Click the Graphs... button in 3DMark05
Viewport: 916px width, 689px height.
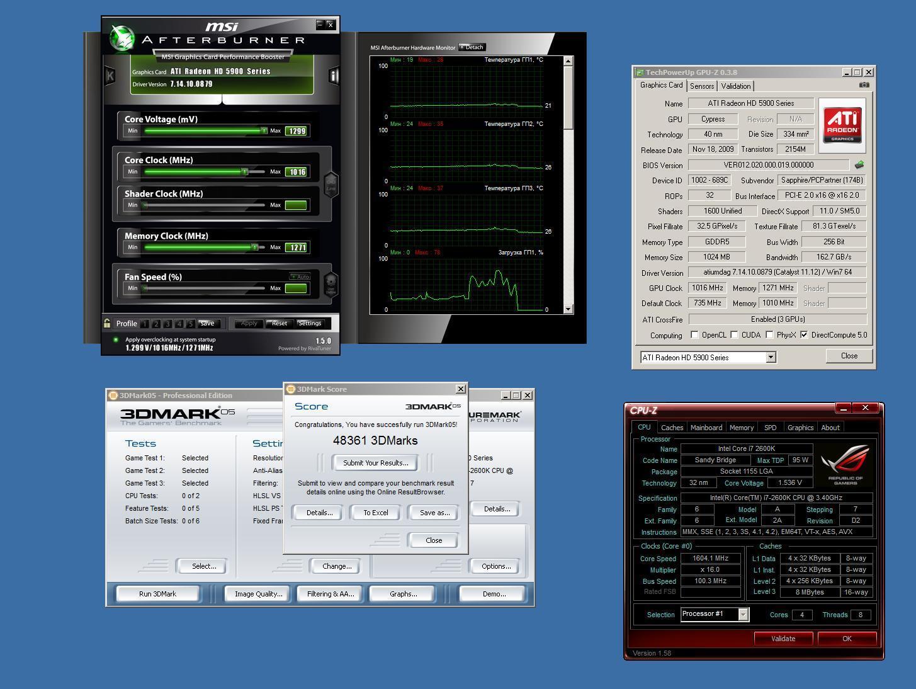(403, 594)
